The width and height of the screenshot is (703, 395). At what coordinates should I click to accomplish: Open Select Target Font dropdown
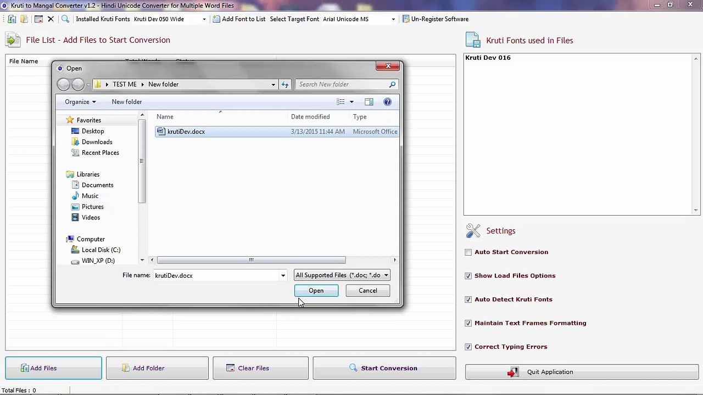pos(393,19)
